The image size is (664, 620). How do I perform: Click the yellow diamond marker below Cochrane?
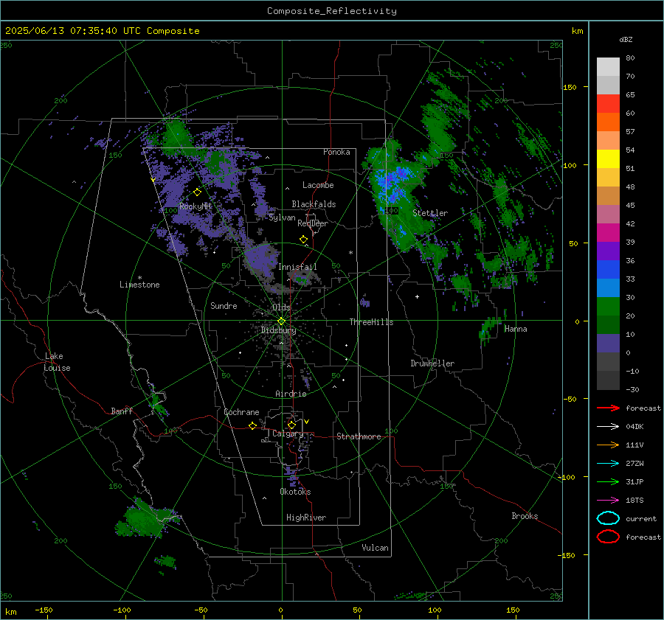coord(252,425)
